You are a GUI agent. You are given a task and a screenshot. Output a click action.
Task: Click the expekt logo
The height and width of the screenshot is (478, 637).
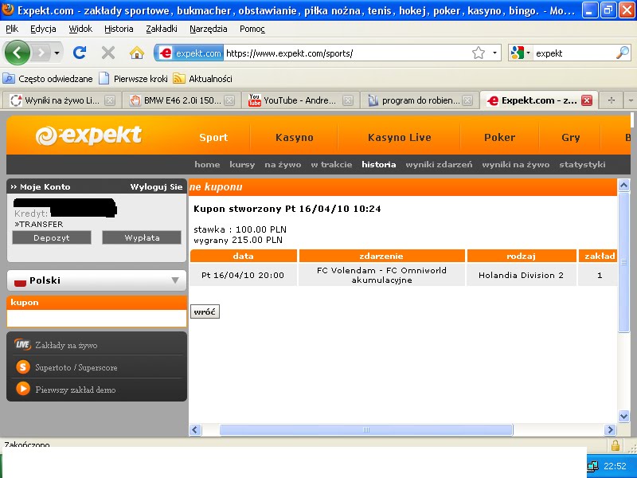[x=88, y=135]
